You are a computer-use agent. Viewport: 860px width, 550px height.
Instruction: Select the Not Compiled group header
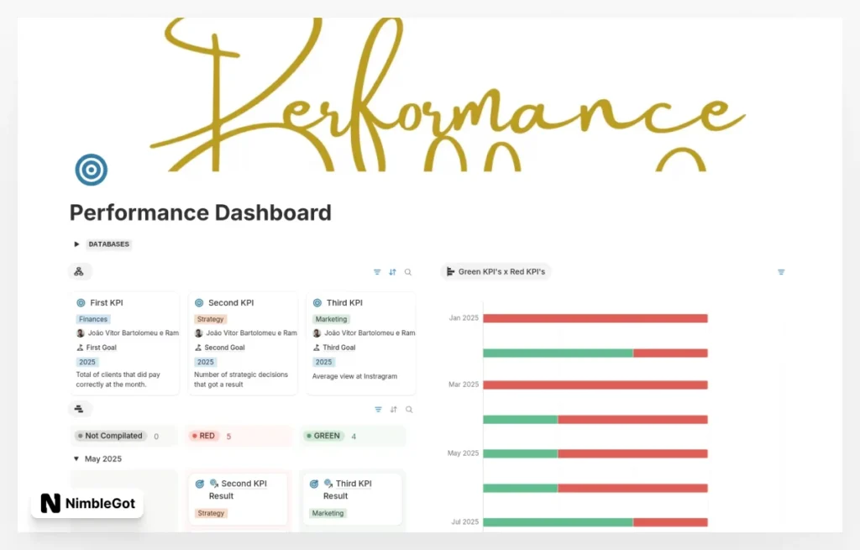pyautogui.click(x=110, y=436)
